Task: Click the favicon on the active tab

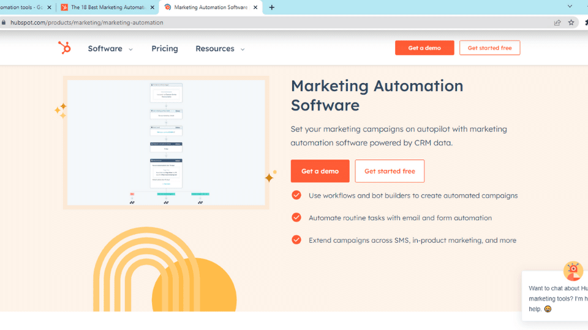Action: [x=168, y=7]
